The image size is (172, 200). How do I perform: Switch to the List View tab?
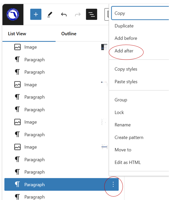17,34
